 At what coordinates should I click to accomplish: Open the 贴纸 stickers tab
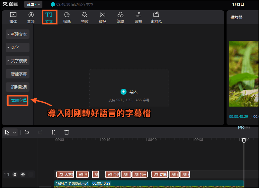[x=67, y=18]
